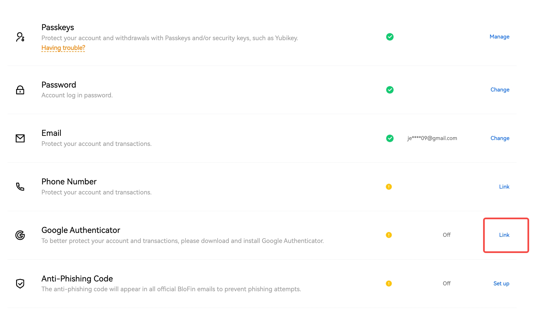547x318 pixels.
Task: Click the Phone Number handset icon
Action: point(20,187)
